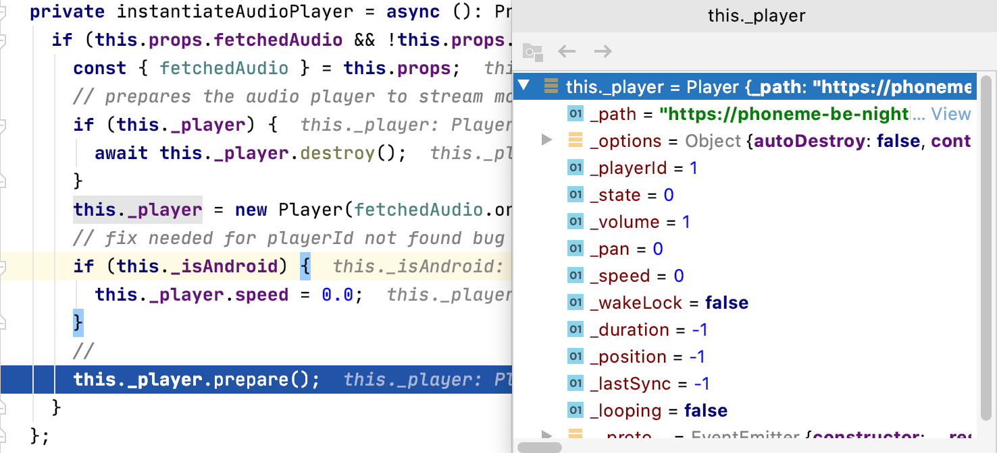Collapse the this._player root node
Image resolution: width=997 pixels, height=453 pixels.
[524, 86]
